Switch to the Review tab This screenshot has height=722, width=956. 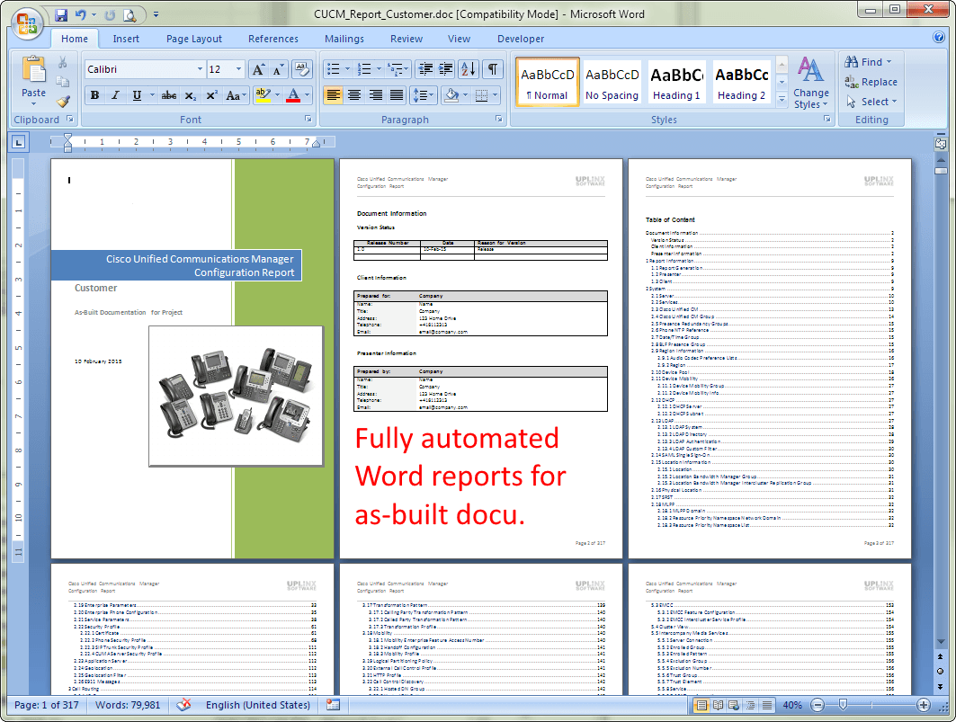[407, 39]
